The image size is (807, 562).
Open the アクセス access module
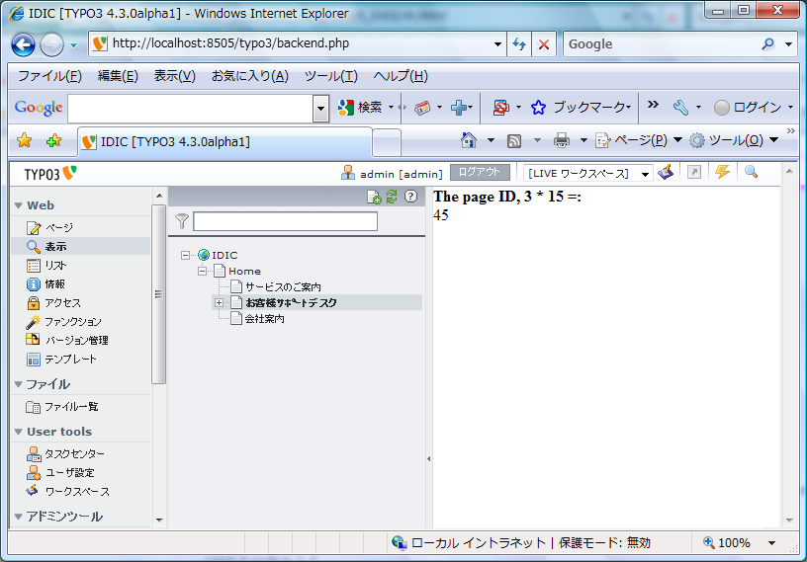coord(53,303)
